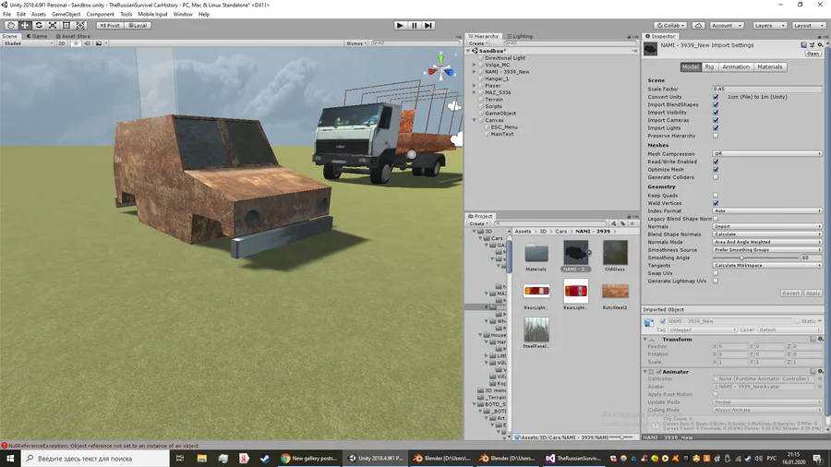
Task: Select the Rect Transform tool
Action: click(66, 26)
